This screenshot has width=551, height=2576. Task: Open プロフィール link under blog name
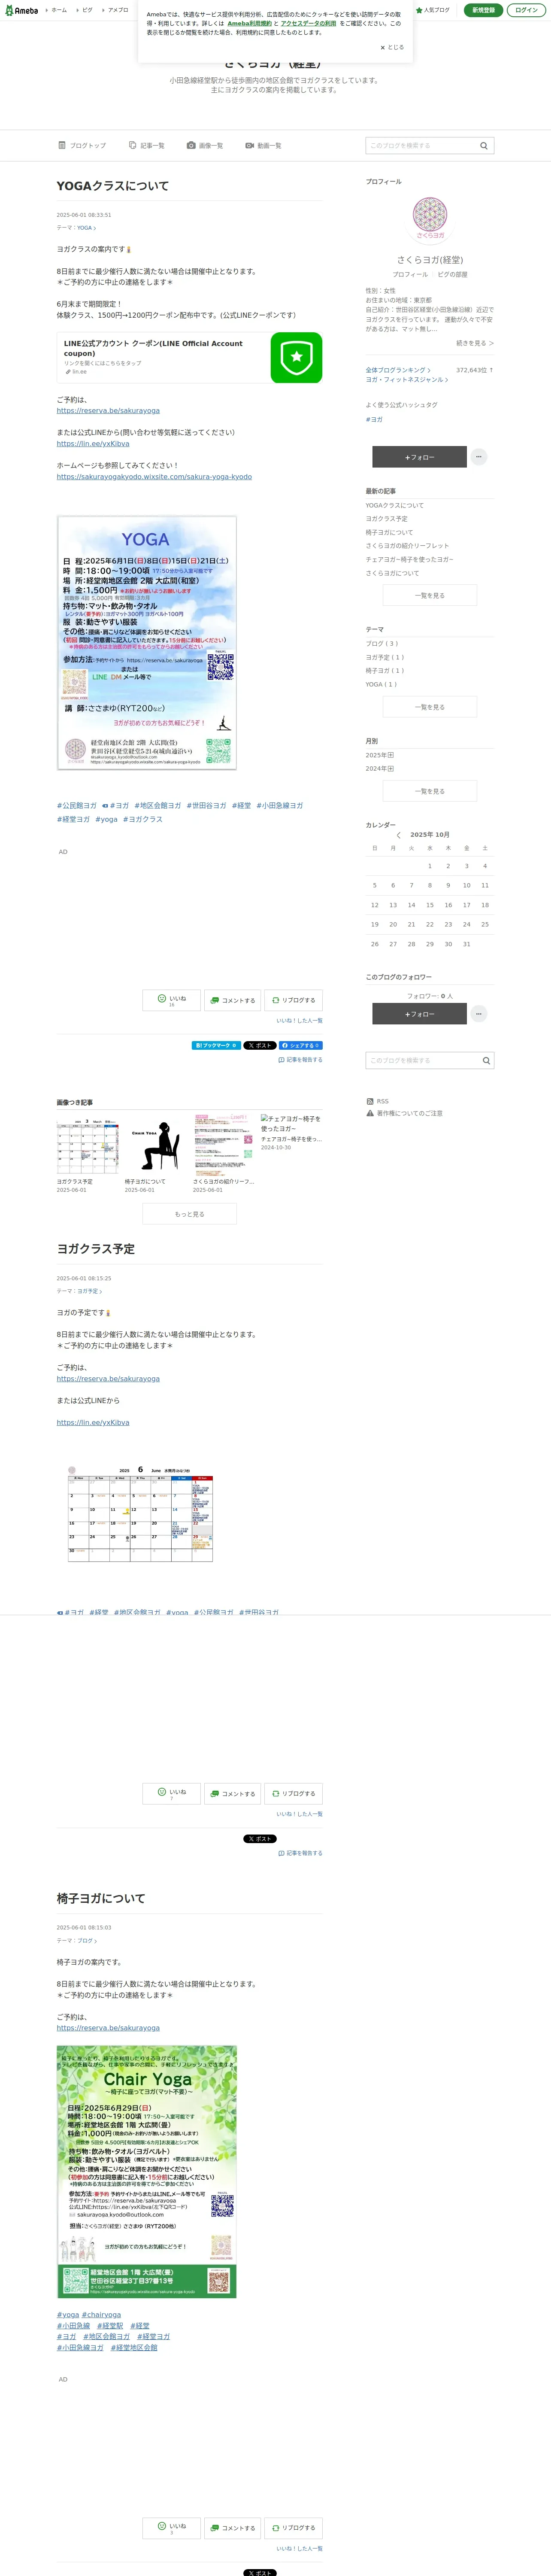[x=410, y=274]
